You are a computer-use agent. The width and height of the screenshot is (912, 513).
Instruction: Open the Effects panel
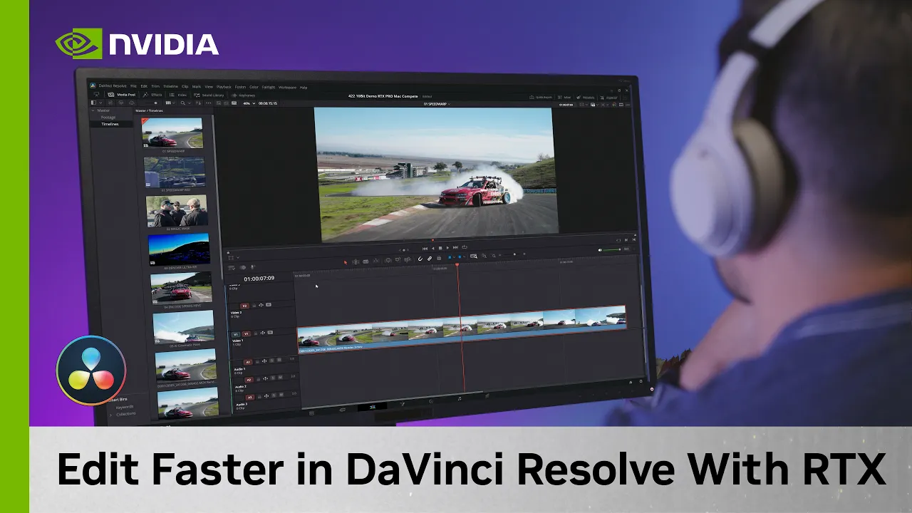point(153,94)
